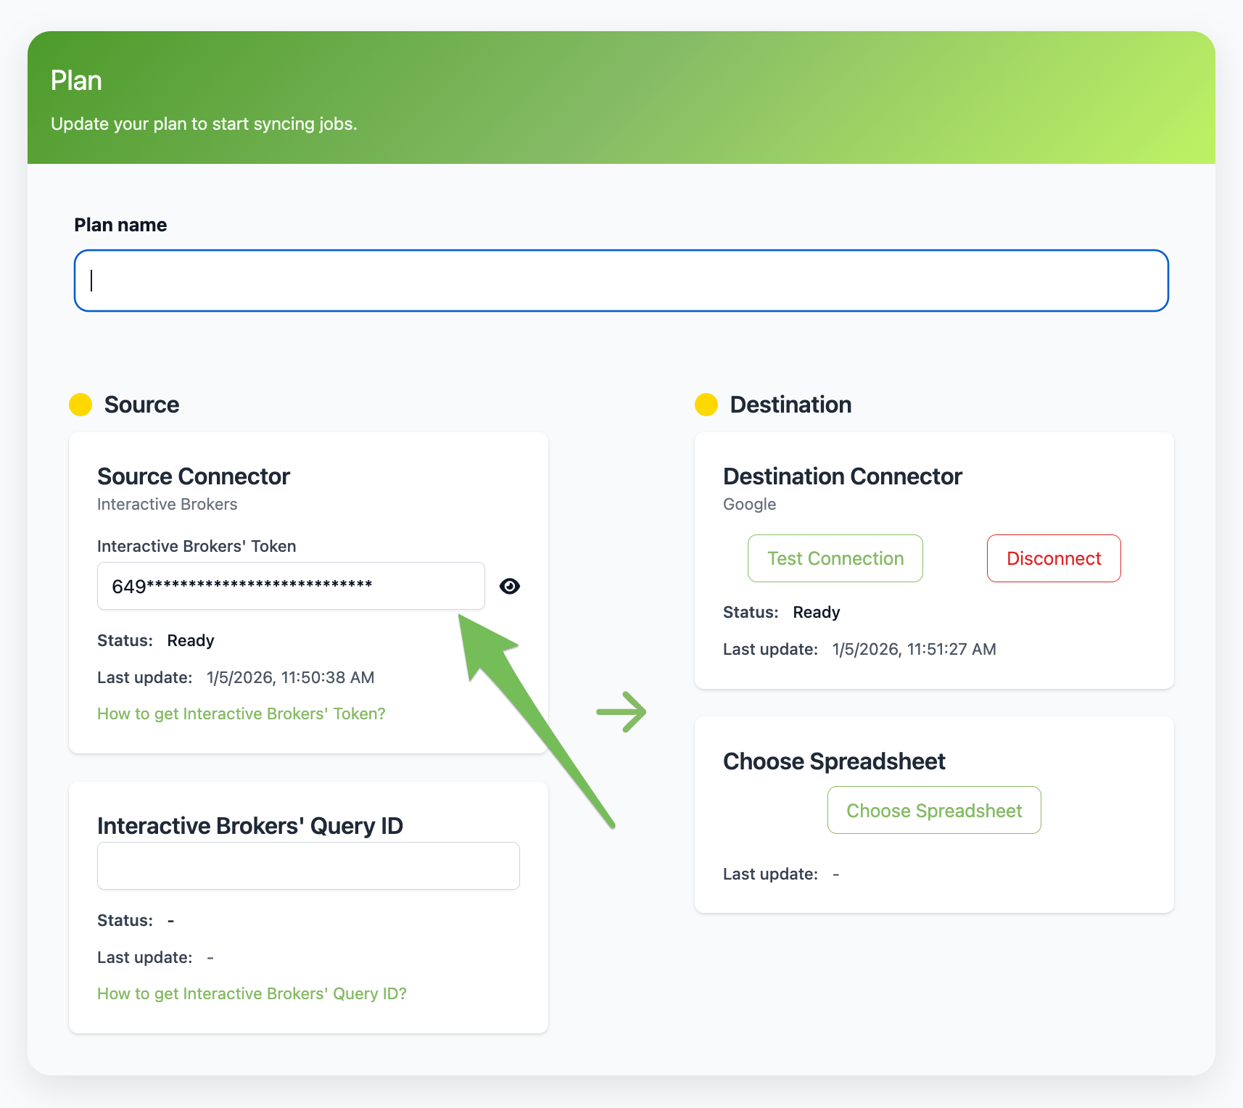The width and height of the screenshot is (1243, 1108).
Task: Click the Google label under Destination Connector
Action: click(748, 504)
